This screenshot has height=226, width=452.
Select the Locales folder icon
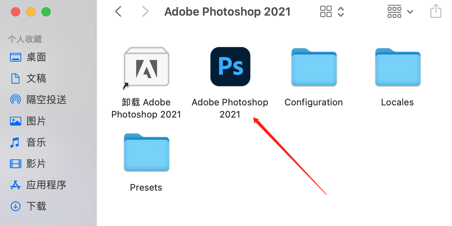398,67
